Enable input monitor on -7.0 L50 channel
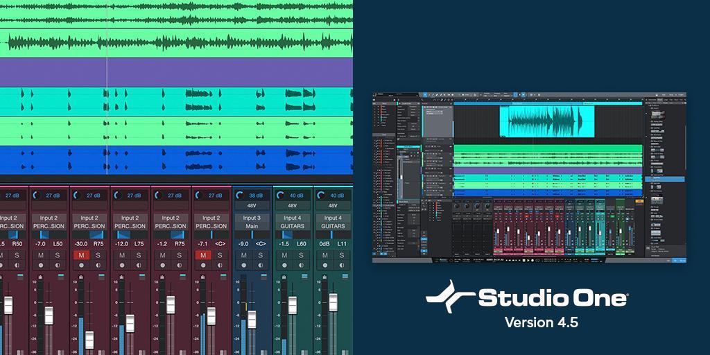710x355 pixels. [58, 266]
